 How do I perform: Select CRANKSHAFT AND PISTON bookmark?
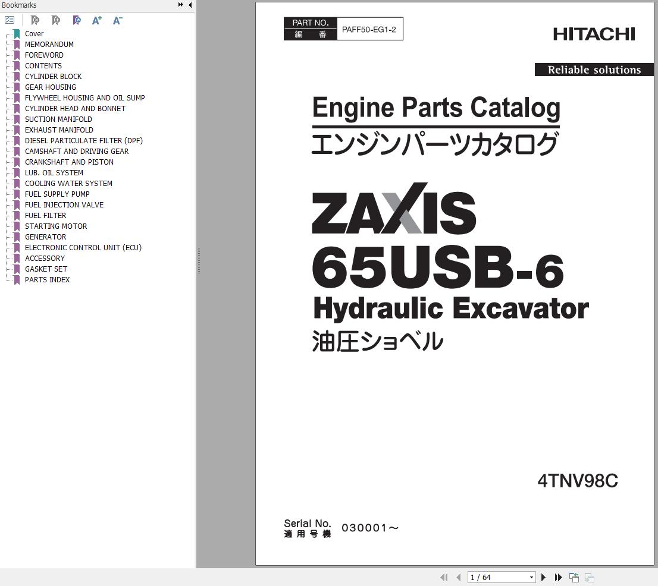point(69,162)
